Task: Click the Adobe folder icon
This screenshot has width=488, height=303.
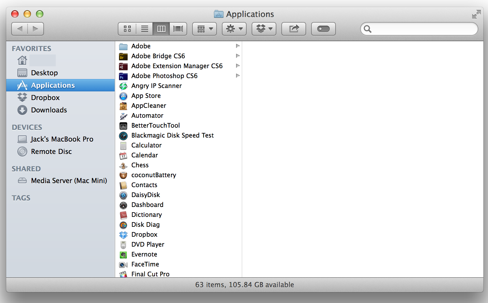Action: click(123, 46)
